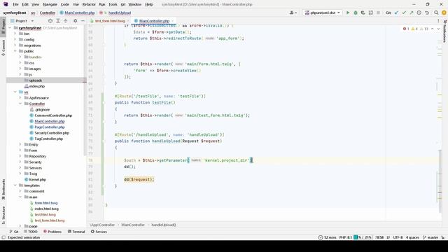Click UTF-8 encoding in status bar
The image size is (448, 252).
[x=398, y=237]
